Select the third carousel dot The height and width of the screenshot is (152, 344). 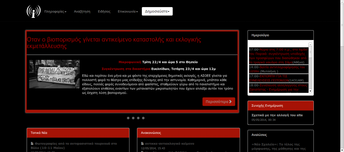(x=138, y=118)
